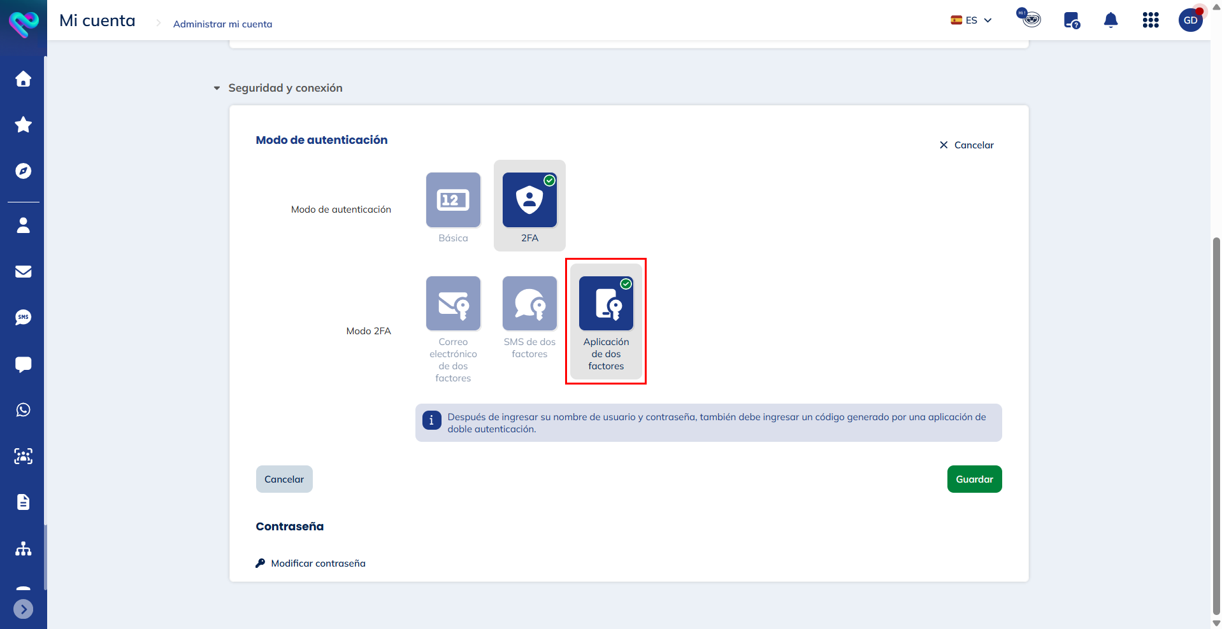Click the Modificar contraseña link
The width and height of the screenshot is (1222, 629).
[x=317, y=563]
